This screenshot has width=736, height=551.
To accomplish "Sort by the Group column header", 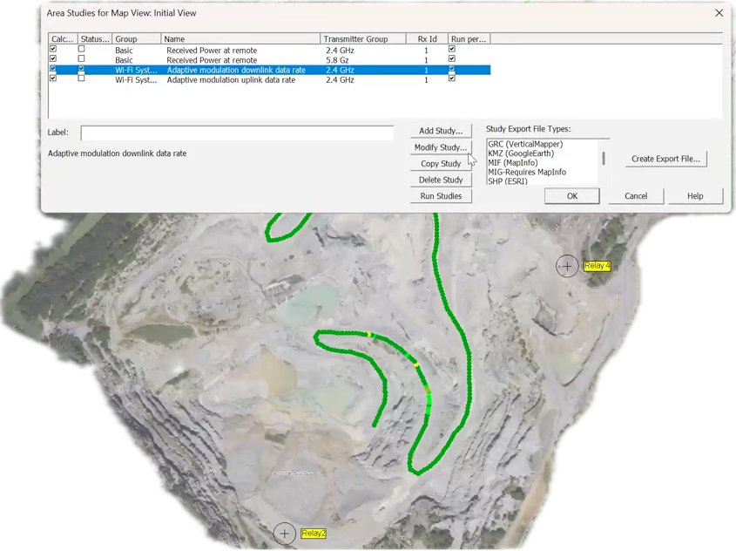I will click(137, 39).
